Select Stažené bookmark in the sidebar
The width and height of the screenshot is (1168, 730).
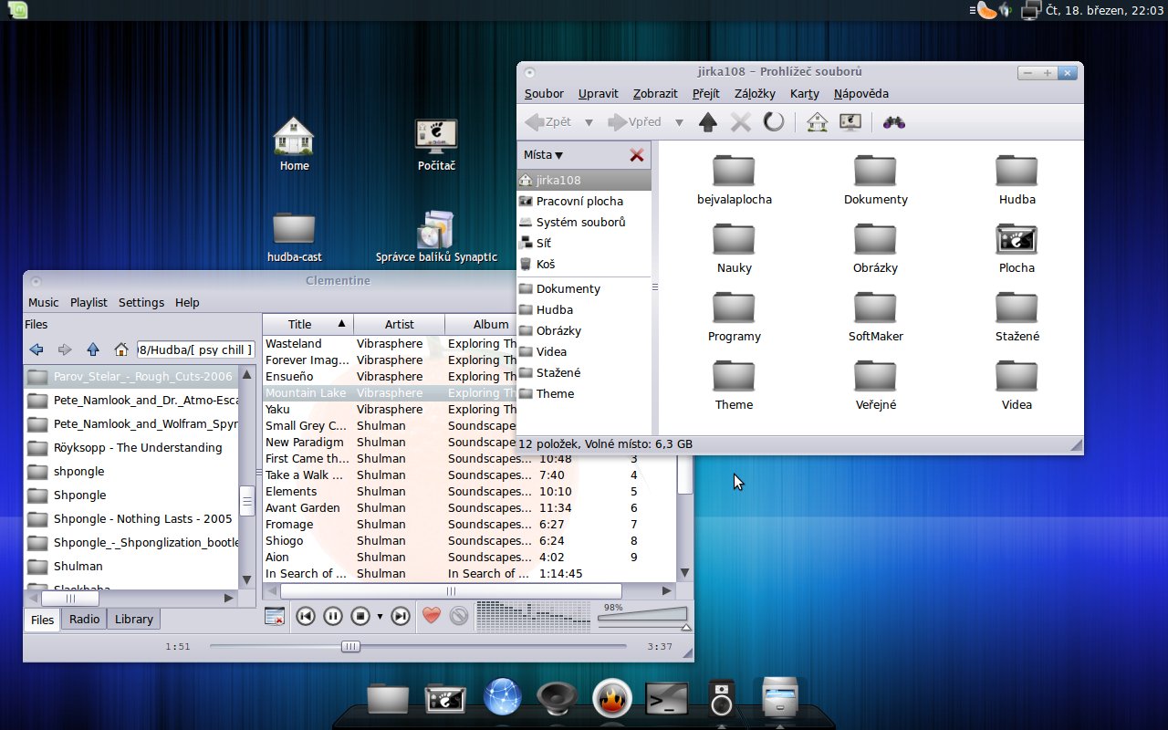(584, 372)
